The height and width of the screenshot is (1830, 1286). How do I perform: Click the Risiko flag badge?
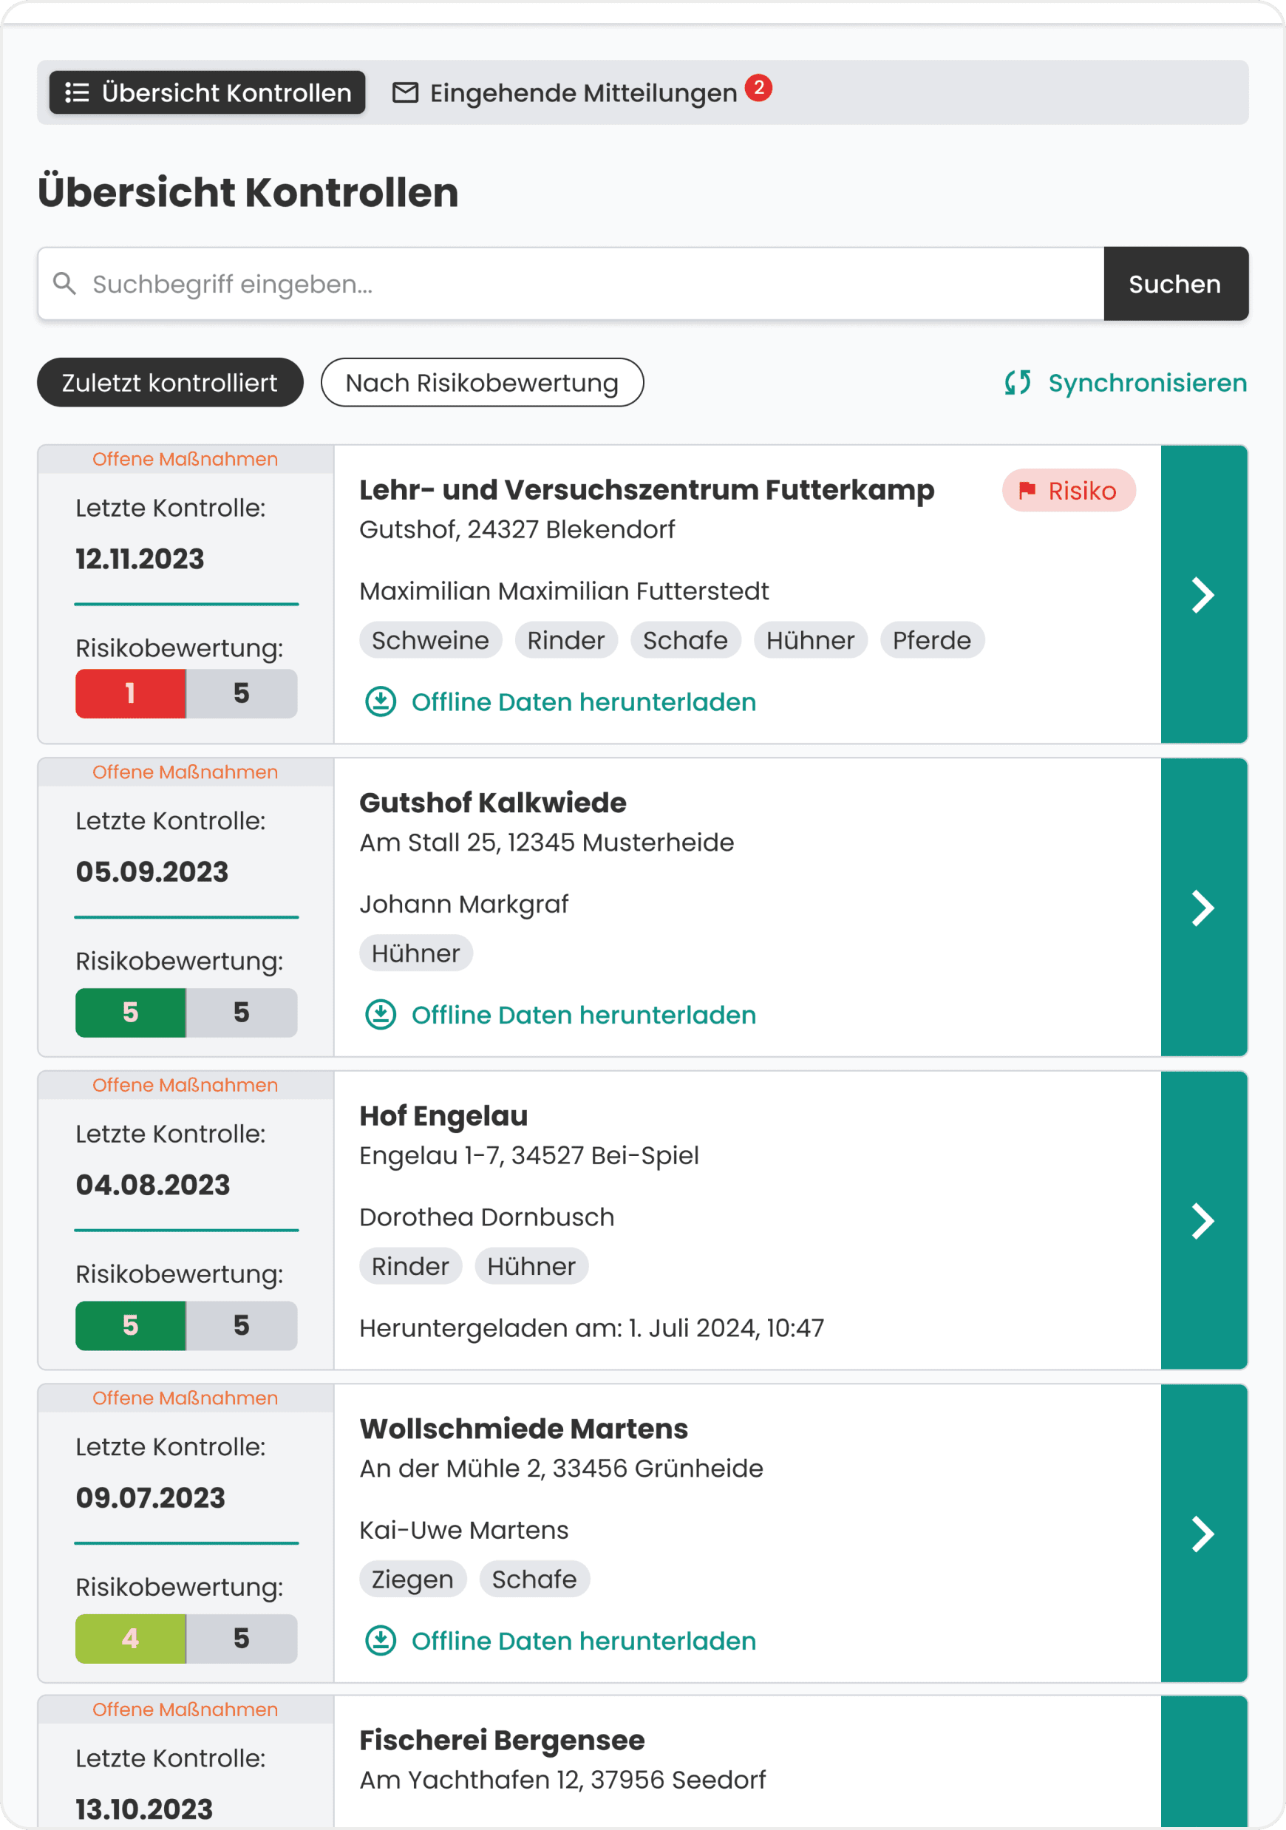point(1069,491)
